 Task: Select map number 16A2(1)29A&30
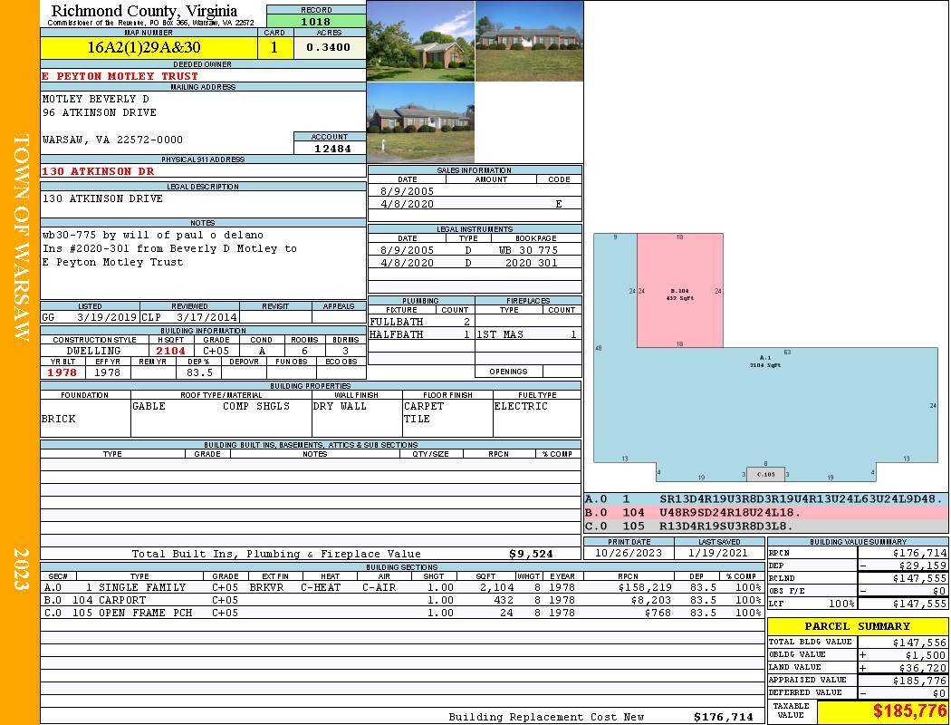144,47
